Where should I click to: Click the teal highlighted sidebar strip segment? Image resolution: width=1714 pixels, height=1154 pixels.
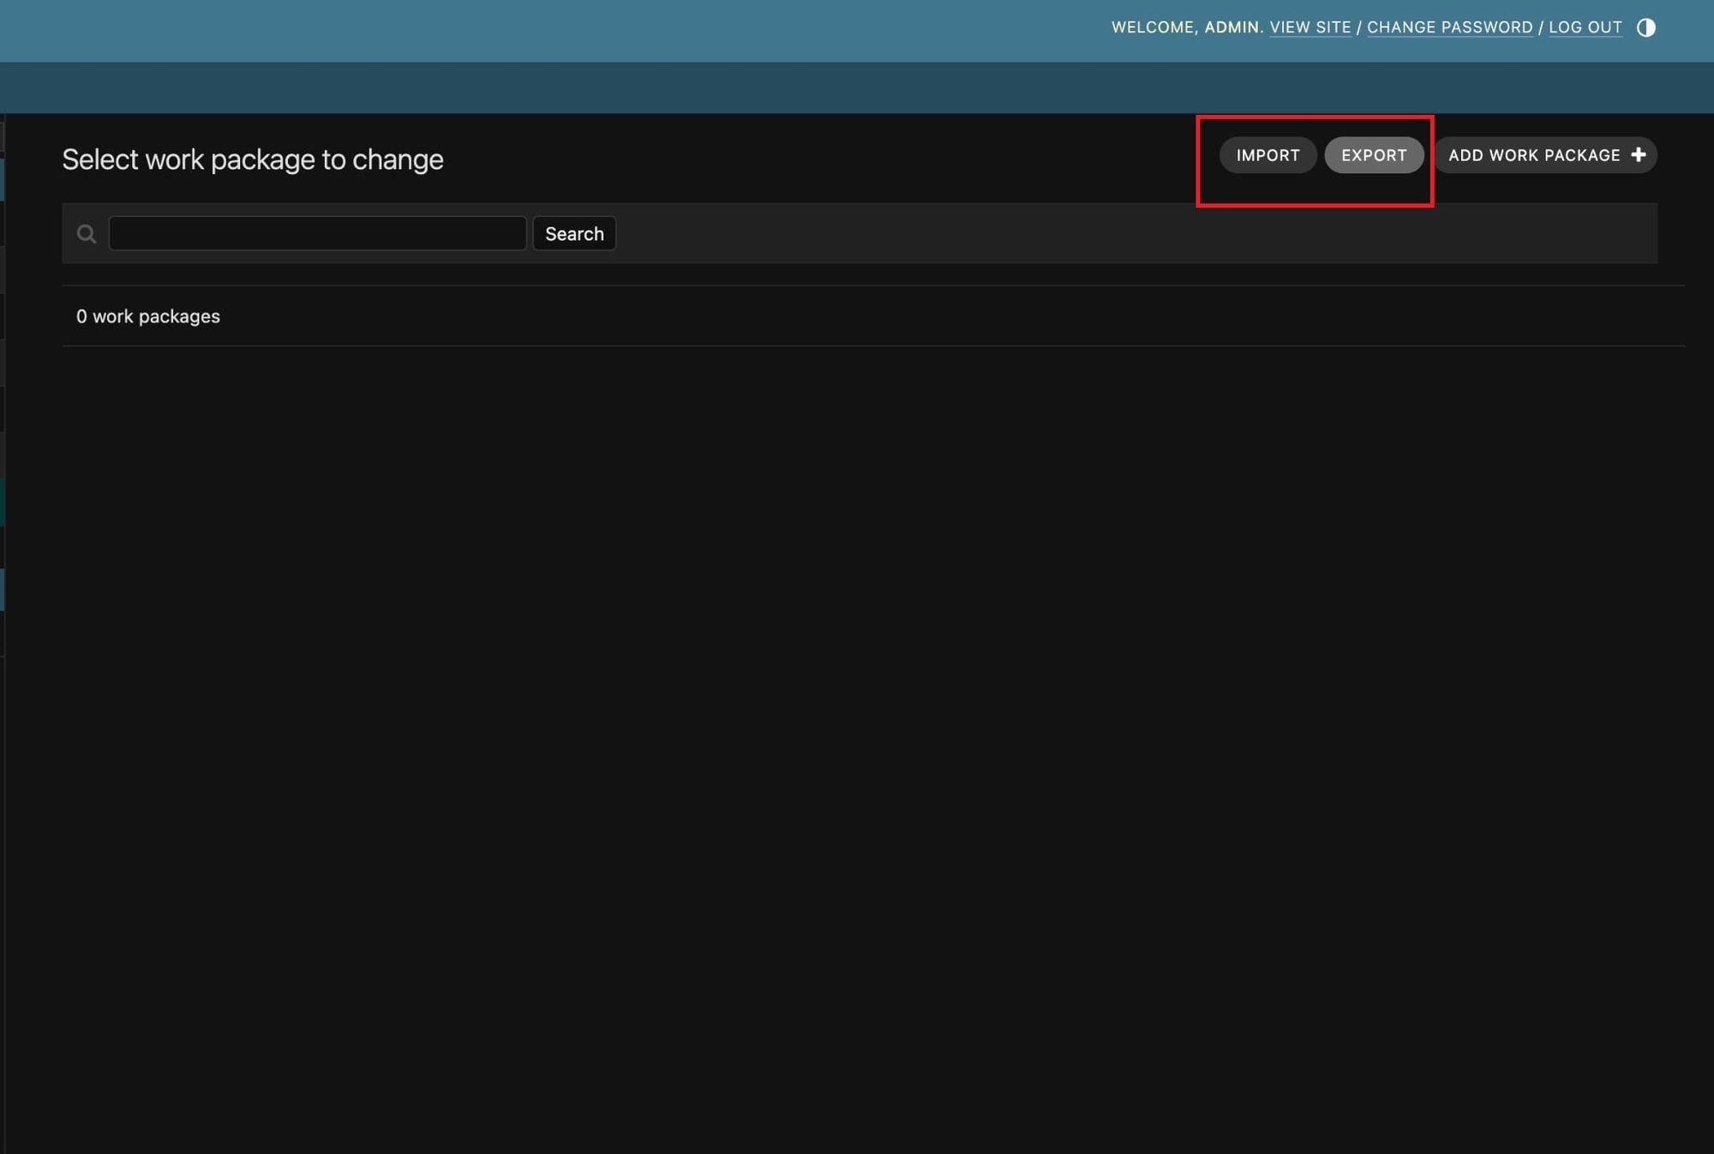(3, 502)
